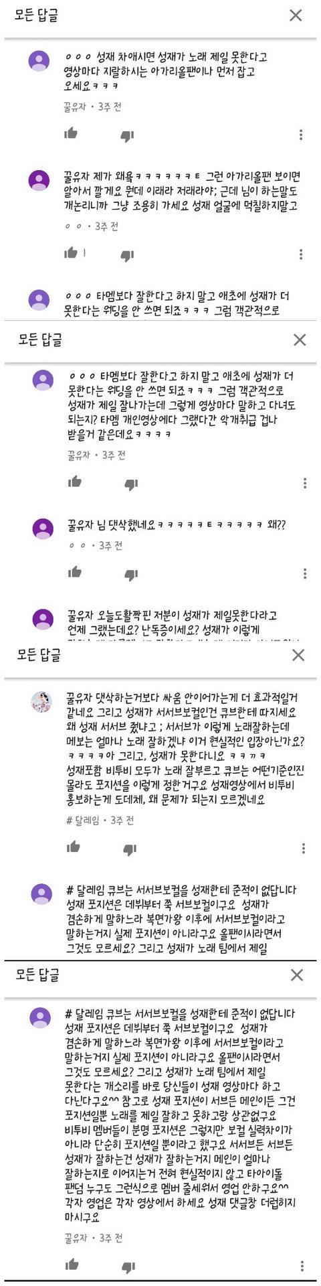This screenshot has height=1286, width=321.
Task: Like the 타멤보다 잘한다고 comment by 꿀유자
Action: [75, 481]
